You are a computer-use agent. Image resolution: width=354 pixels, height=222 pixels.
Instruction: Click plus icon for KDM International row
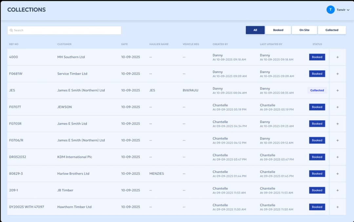(337, 157)
